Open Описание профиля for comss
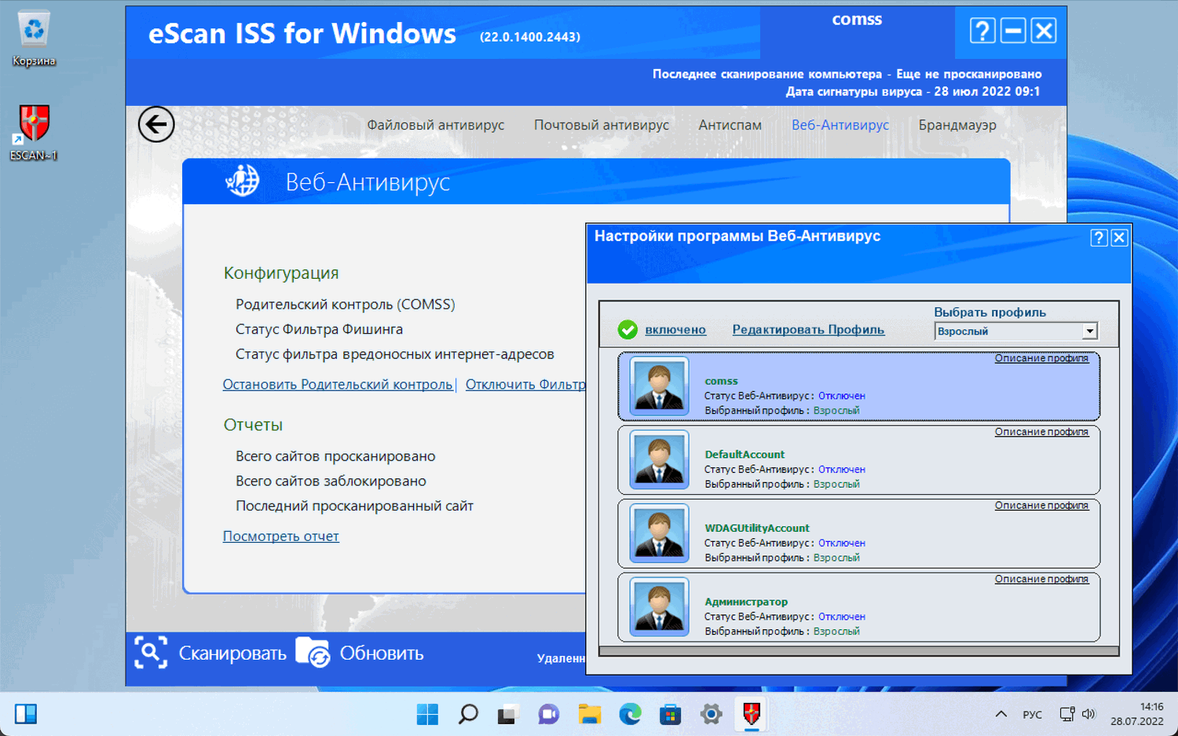 pyautogui.click(x=1041, y=358)
